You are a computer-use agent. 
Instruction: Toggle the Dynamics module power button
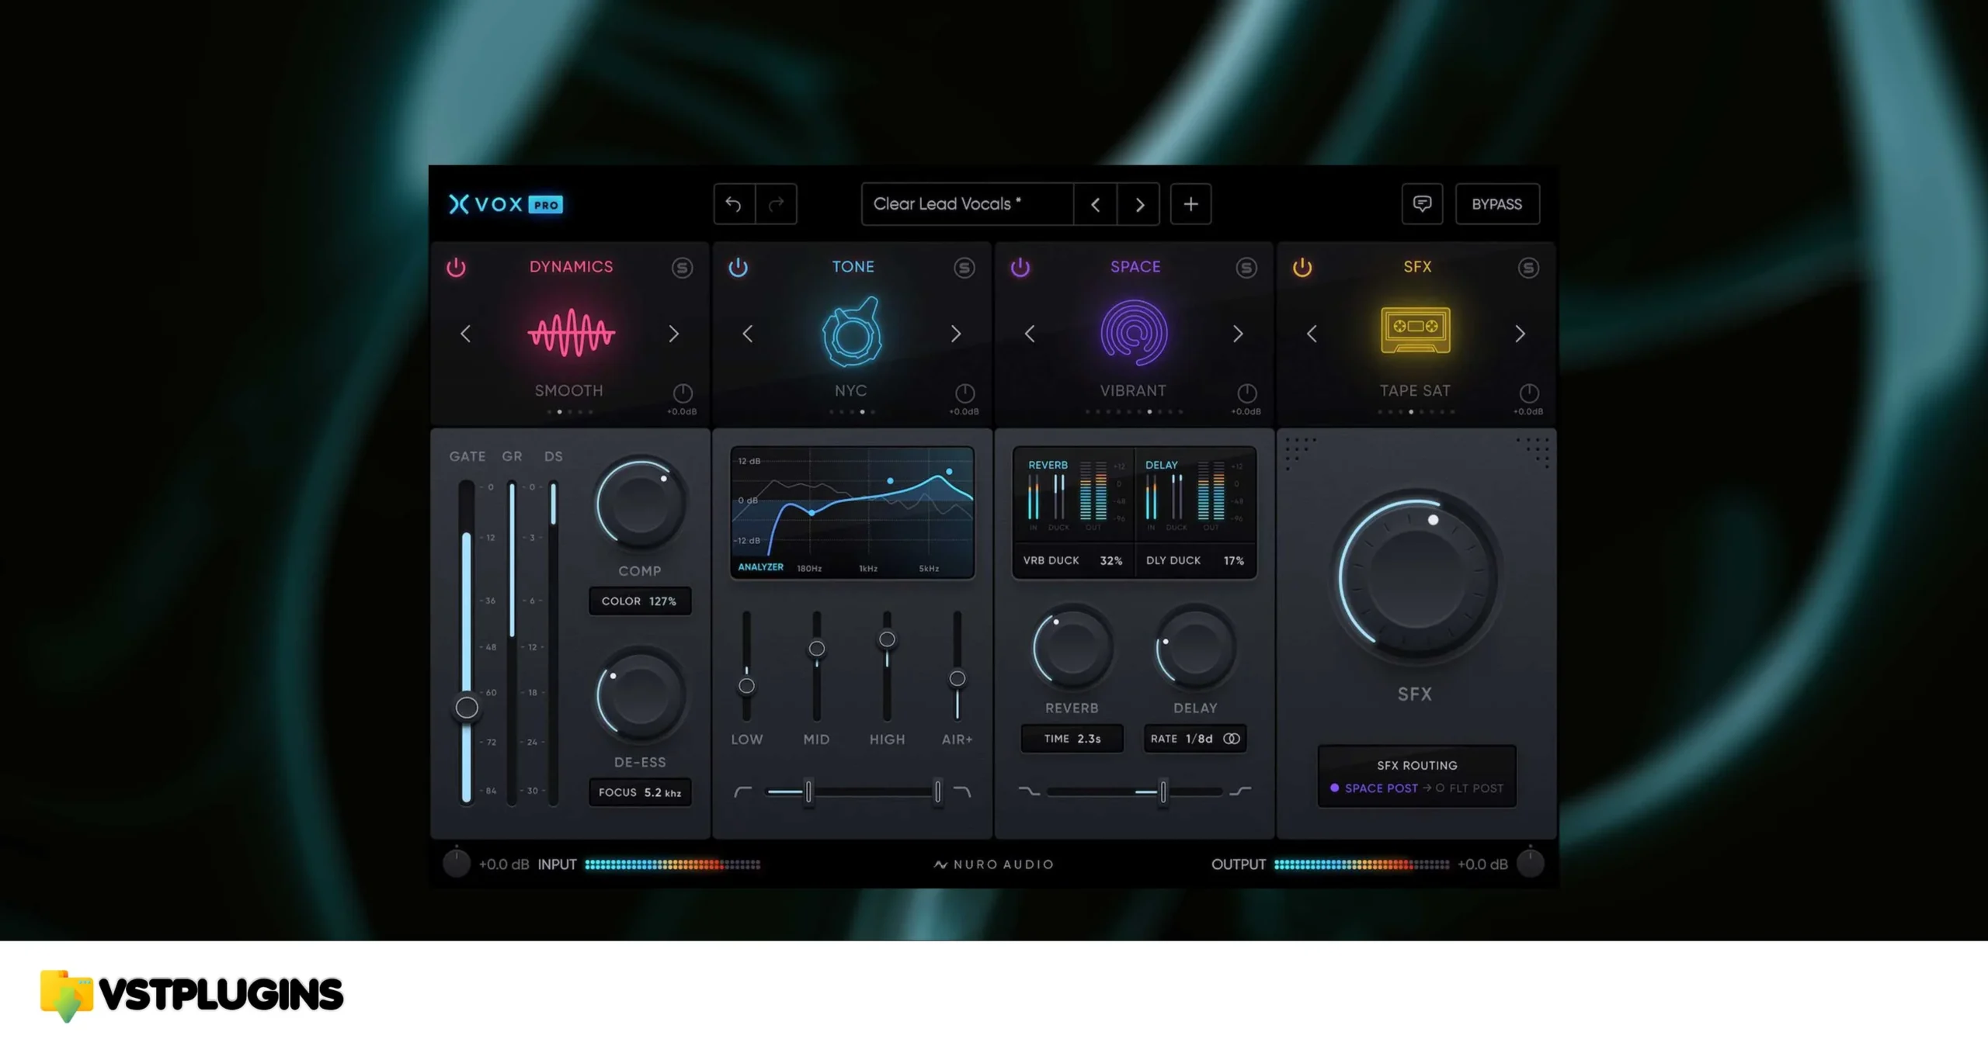point(456,268)
